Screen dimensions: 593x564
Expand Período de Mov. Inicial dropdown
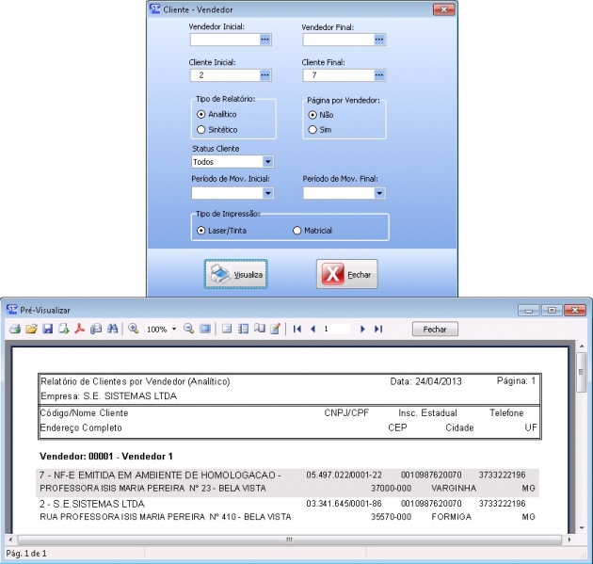(268, 193)
